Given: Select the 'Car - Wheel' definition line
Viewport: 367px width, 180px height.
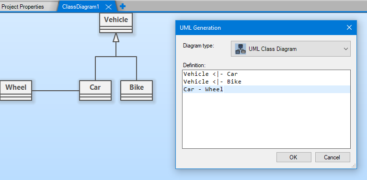Looking at the screenshot, I should [203, 89].
